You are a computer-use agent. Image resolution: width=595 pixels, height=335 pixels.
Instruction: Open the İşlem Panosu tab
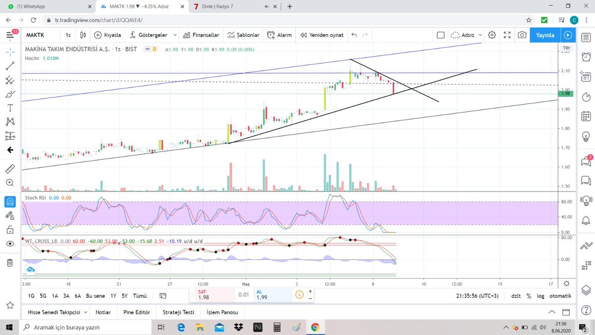[222, 313]
